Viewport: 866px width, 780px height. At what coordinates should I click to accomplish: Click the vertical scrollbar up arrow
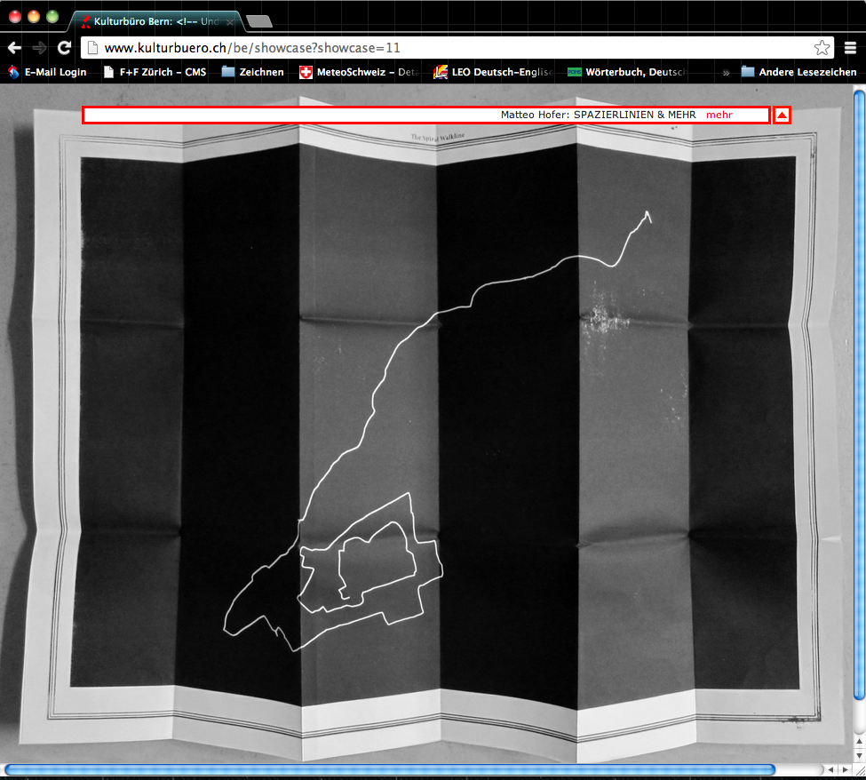click(860, 741)
